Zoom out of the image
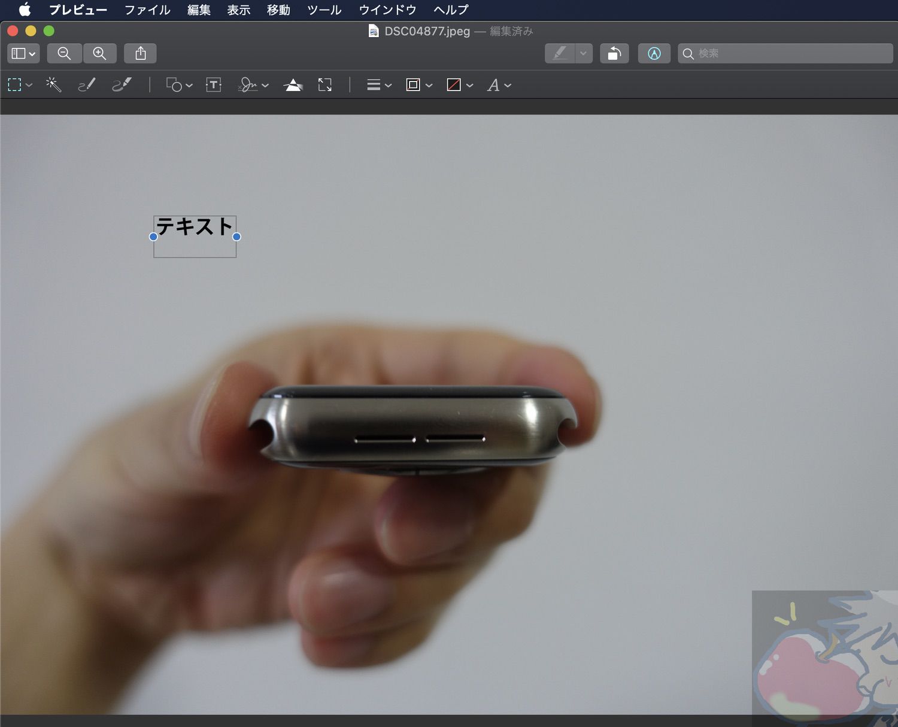Viewport: 898px width, 727px height. click(x=64, y=53)
